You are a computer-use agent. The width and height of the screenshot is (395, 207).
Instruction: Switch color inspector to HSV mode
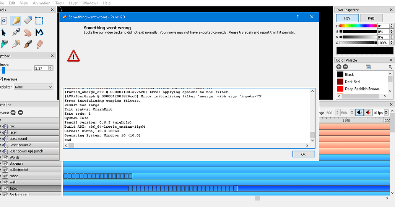pyautogui.click(x=347, y=18)
